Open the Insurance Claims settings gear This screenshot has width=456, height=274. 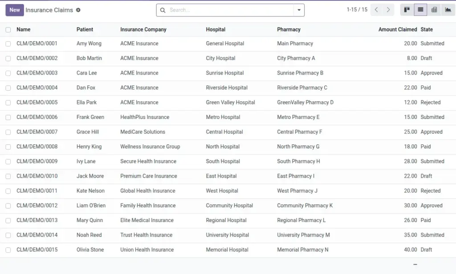(x=78, y=10)
